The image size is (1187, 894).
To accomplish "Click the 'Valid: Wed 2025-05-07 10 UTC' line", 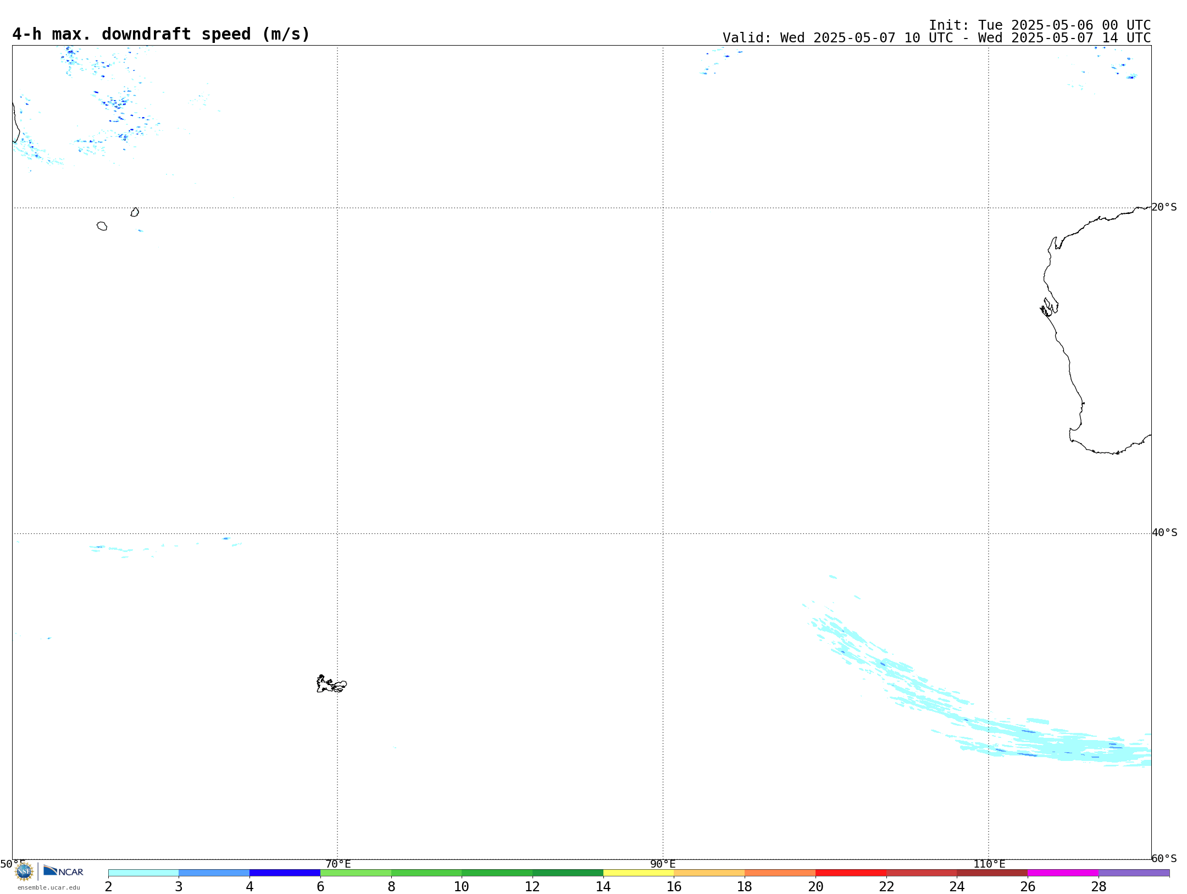I will click(937, 38).
